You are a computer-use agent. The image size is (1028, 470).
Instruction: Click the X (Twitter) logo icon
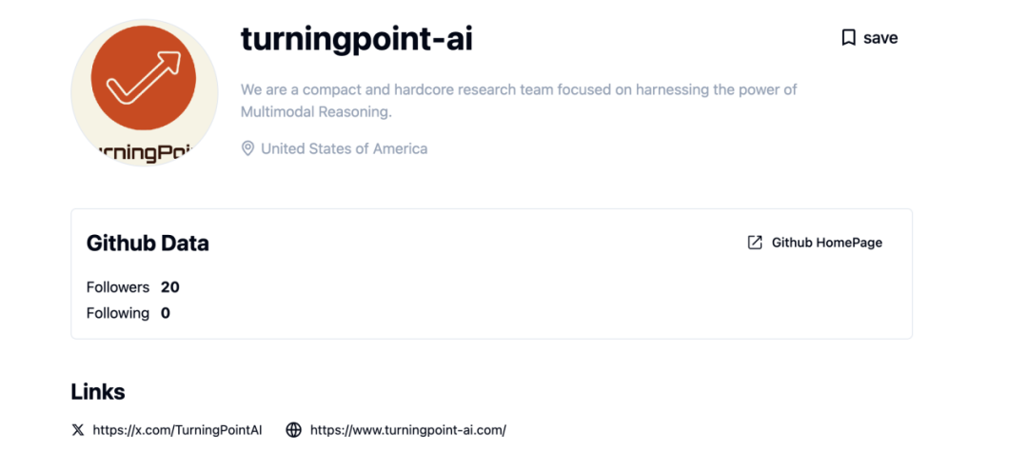[x=78, y=430]
